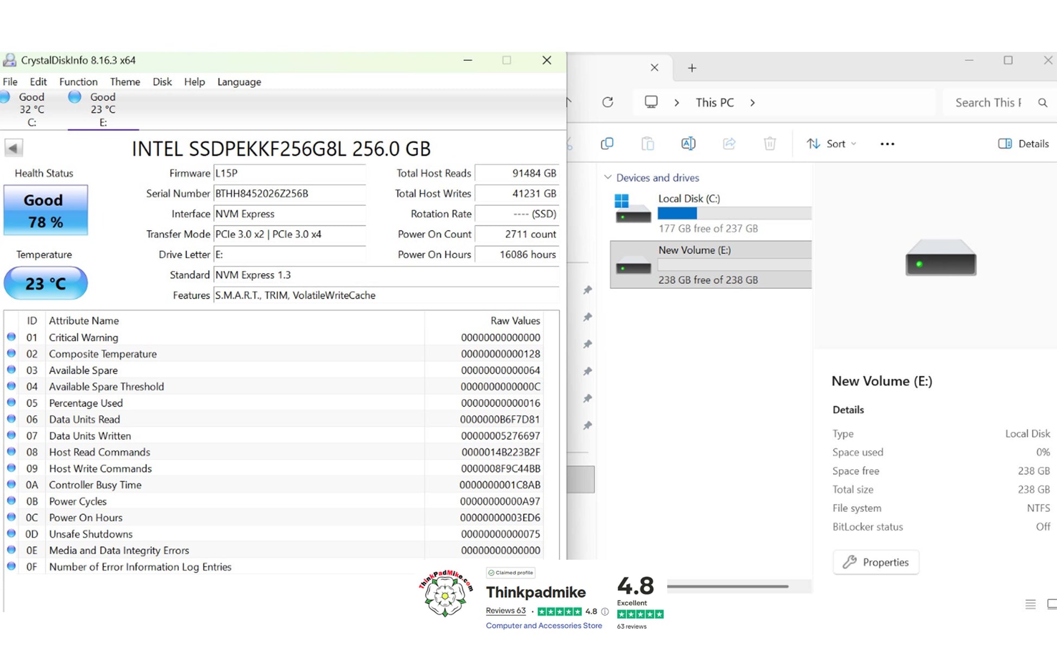
Task: Click the Thinkpadmike rose logo
Action: click(445, 593)
